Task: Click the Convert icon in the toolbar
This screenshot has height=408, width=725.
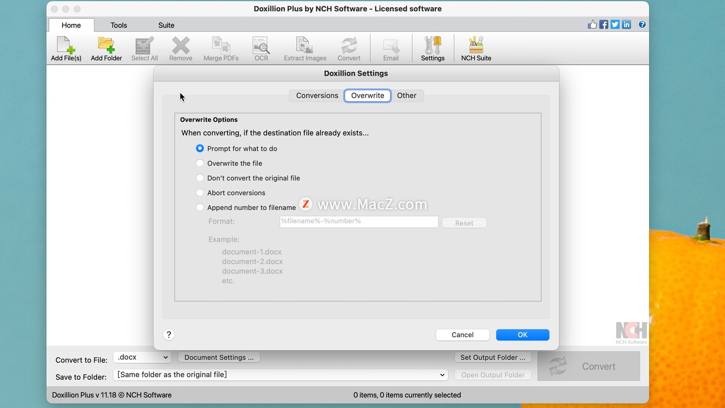Action: pos(349,48)
